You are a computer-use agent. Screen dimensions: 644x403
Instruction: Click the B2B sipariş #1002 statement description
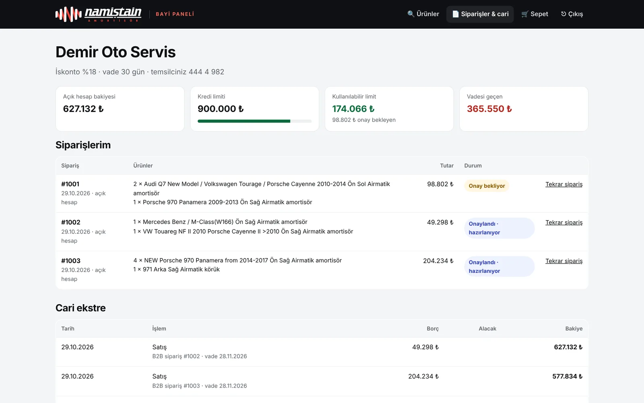[200, 356]
